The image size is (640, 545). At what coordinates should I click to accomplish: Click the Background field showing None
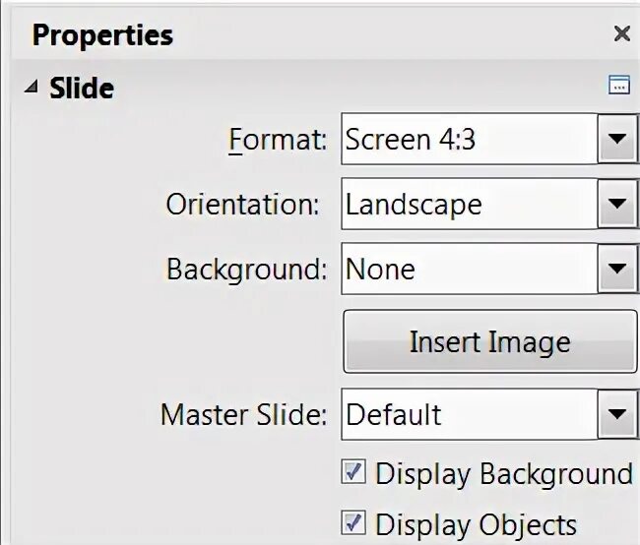pyautogui.click(x=469, y=269)
